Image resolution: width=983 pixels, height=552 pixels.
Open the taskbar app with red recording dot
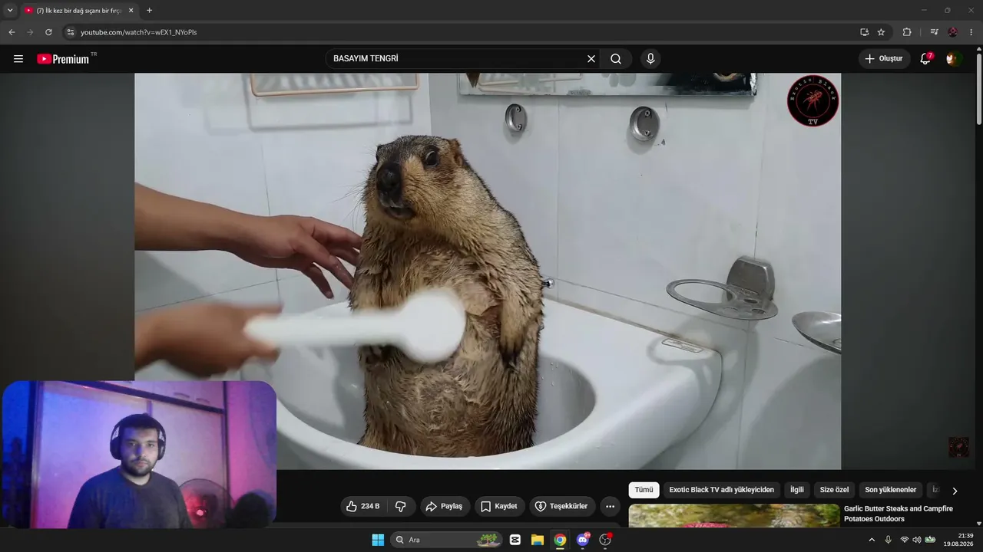[605, 540]
